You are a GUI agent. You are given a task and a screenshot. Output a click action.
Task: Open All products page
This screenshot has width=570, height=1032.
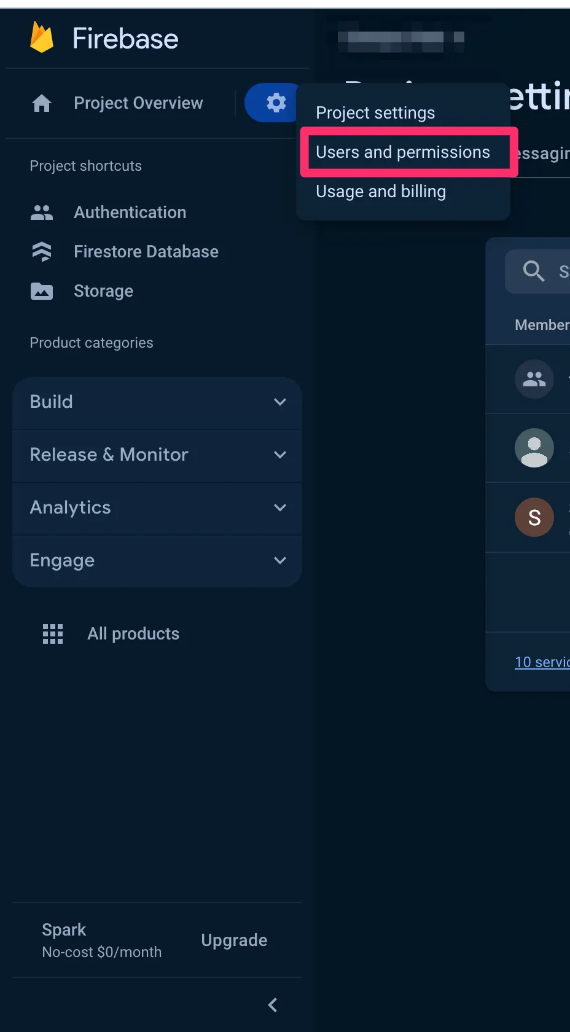133,634
